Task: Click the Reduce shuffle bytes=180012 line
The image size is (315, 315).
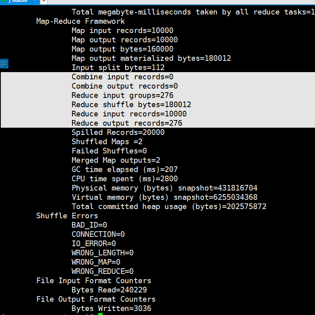Action: pos(131,105)
